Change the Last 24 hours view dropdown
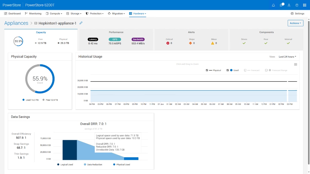The height and width of the screenshot is (174, 310). click(x=287, y=57)
